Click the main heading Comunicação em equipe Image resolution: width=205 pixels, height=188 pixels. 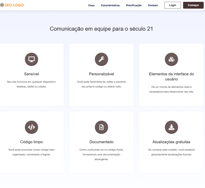(101, 29)
